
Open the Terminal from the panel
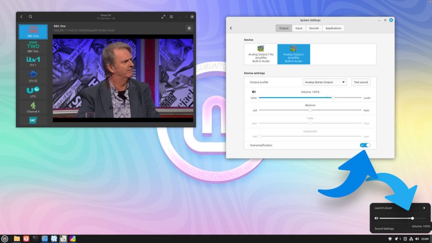tap(35, 239)
